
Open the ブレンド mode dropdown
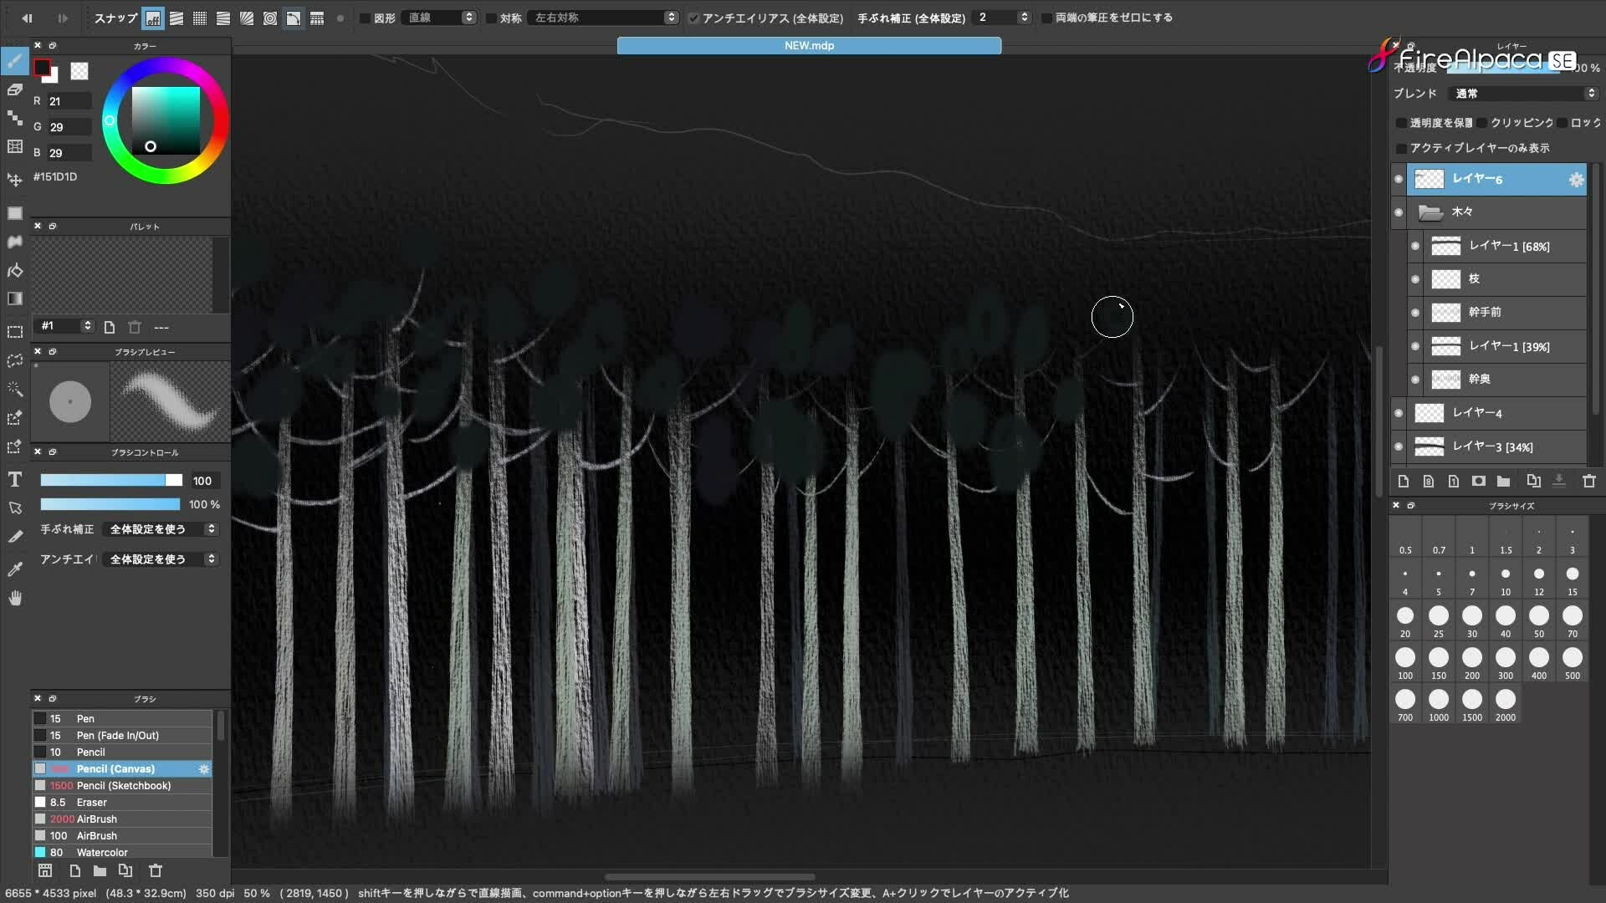click(x=1524, y=94)
